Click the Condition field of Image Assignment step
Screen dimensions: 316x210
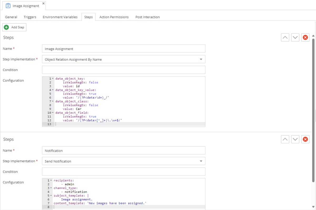click(124, 70)
